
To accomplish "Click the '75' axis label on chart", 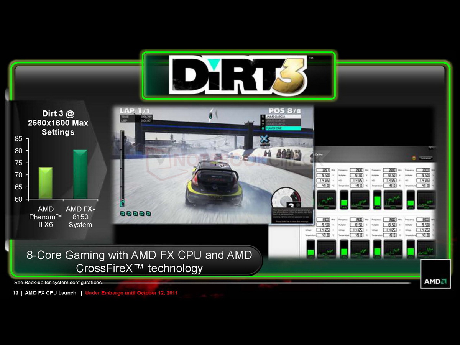I will [x=19, y=163].
